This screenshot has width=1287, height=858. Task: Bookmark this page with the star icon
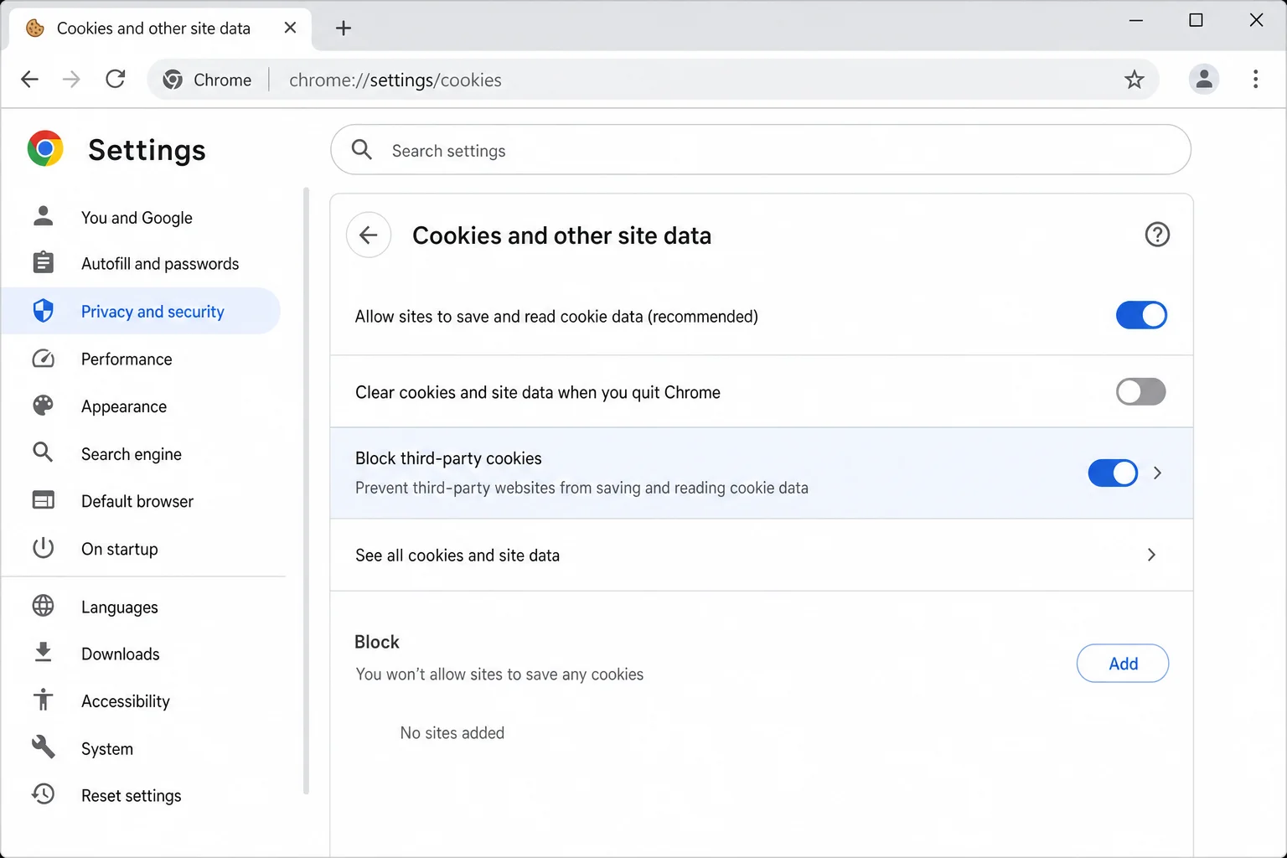(x=1134, y=80)
